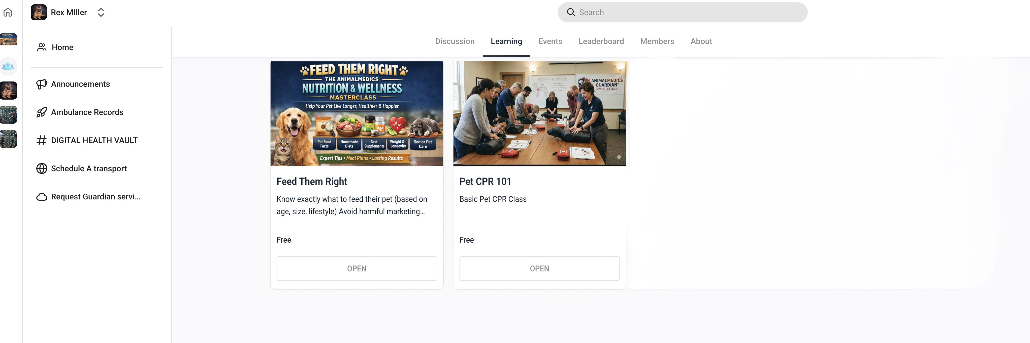The image size is (1030, 343).
Task: Open the Feed Them Right course
Action: click(x=357, y=268)
